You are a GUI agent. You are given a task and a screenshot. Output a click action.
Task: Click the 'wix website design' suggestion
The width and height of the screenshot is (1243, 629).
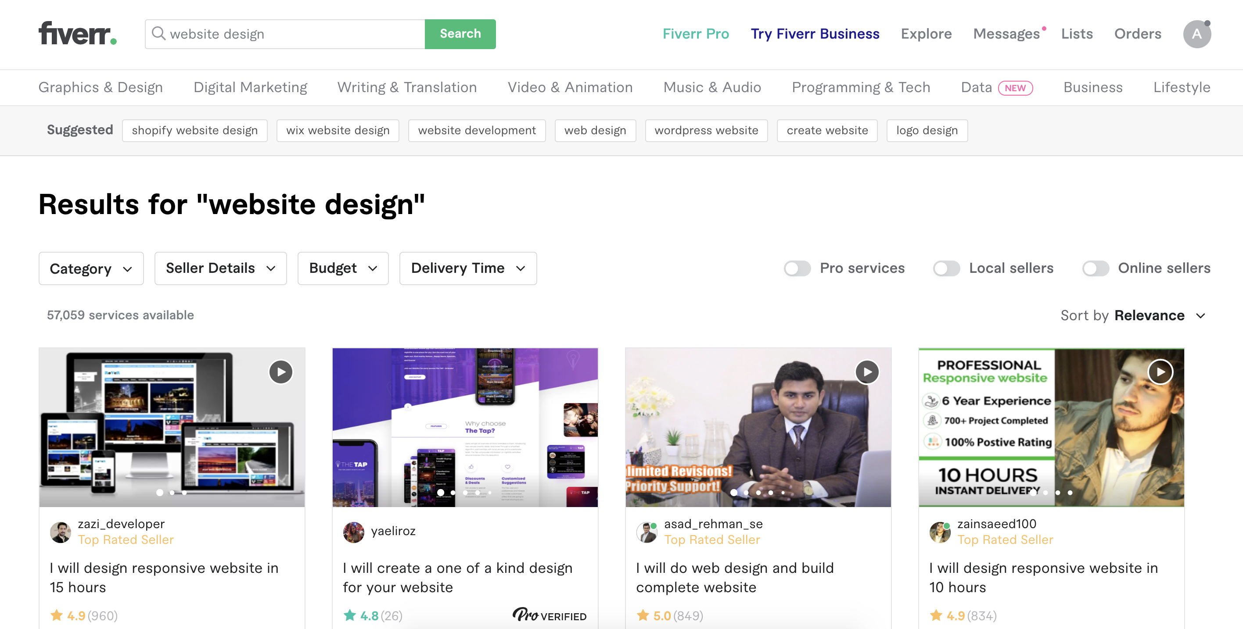[337, 130]
